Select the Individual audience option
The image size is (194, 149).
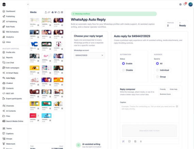[163, 70]
